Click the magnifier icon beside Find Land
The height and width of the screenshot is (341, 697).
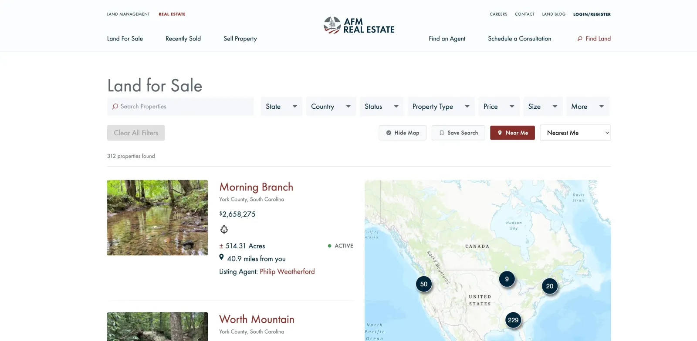click(x=580, y=39)
